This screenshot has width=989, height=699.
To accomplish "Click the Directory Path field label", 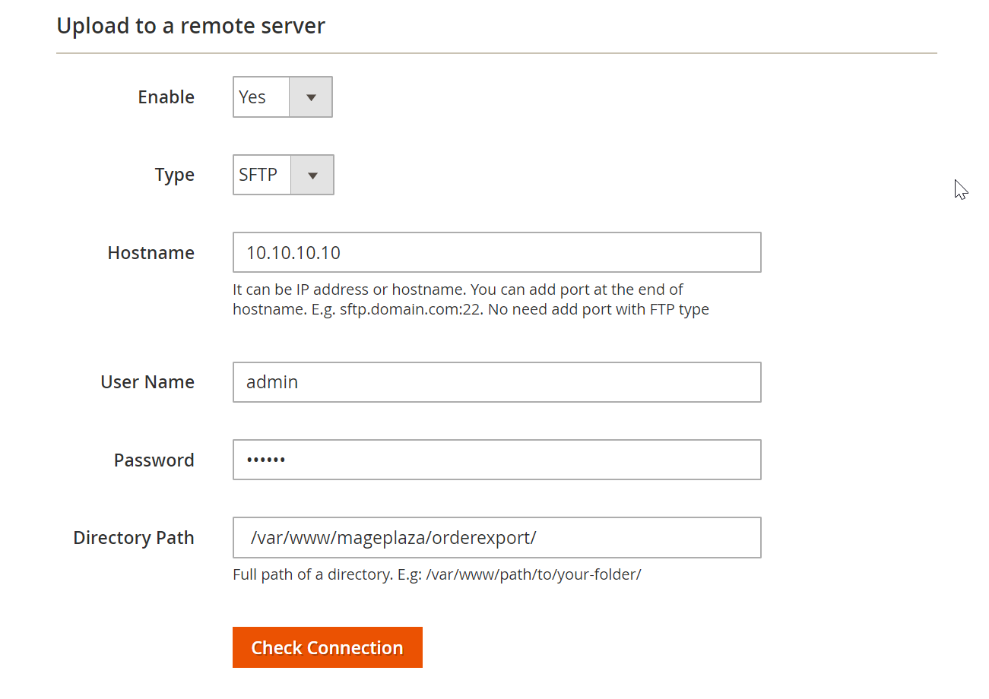I will [x=134, y=538].
